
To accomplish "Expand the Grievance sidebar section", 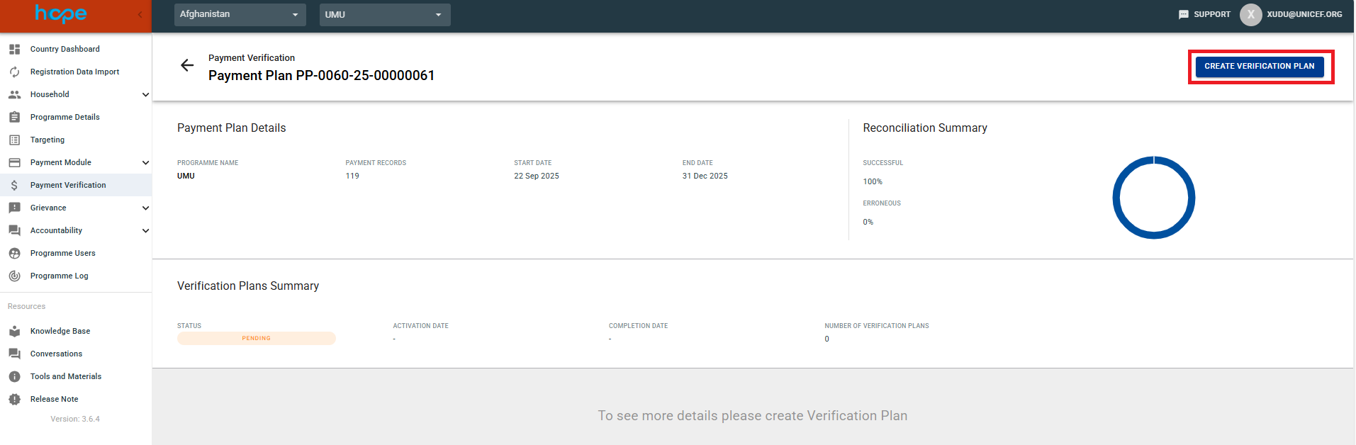I will 145,208.
